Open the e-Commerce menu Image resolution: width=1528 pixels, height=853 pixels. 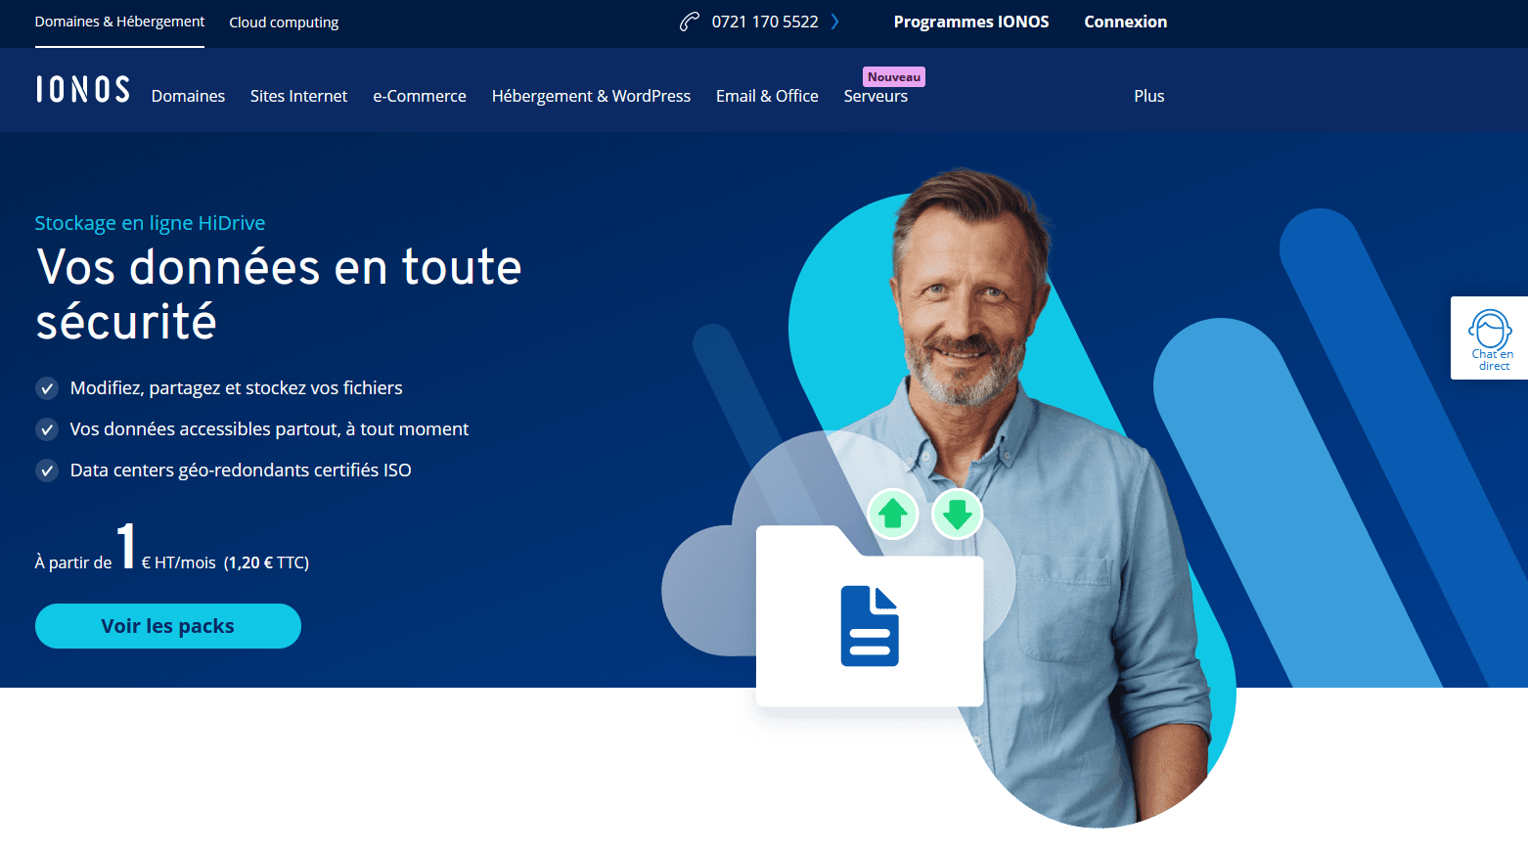(x=420, y=96)
